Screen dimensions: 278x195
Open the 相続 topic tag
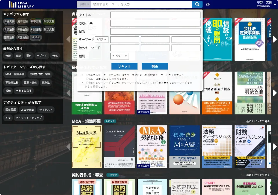click(8, 91)
